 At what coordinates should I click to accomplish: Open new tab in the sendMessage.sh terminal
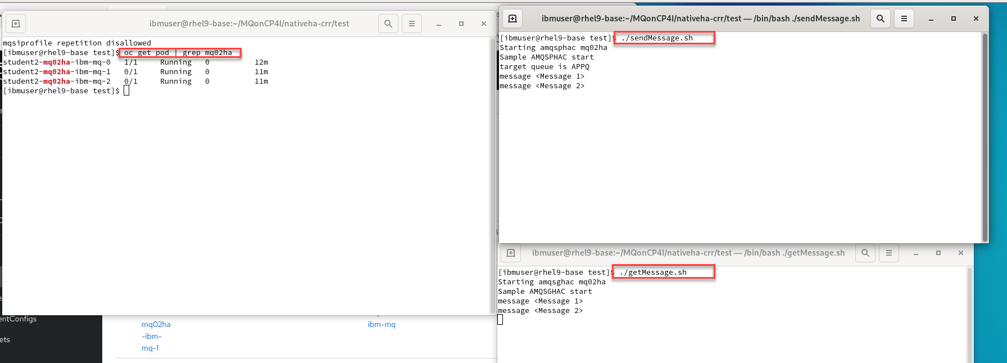(x=512, y=19)
